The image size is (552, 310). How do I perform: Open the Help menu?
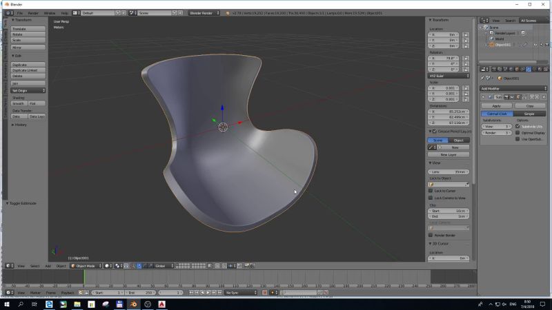[x=64, y=13]
